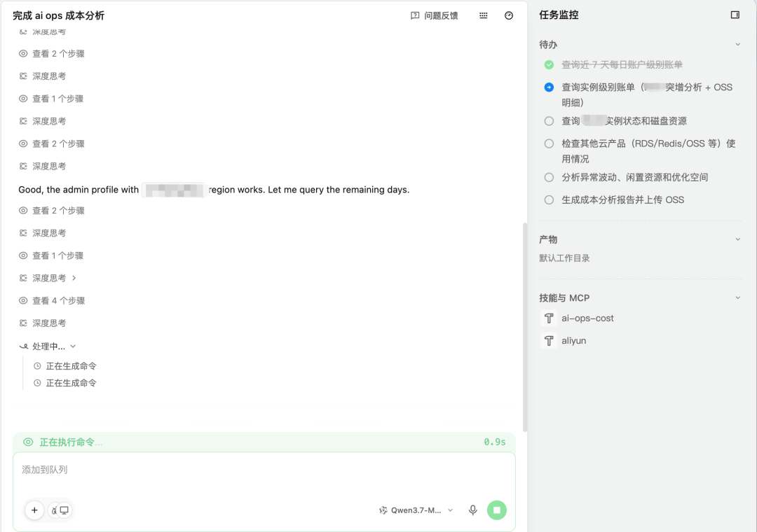This screenshot has height=532, width=757.
Task: Open the ai-ops-cost skill entry label
Action: coord(587,318)
